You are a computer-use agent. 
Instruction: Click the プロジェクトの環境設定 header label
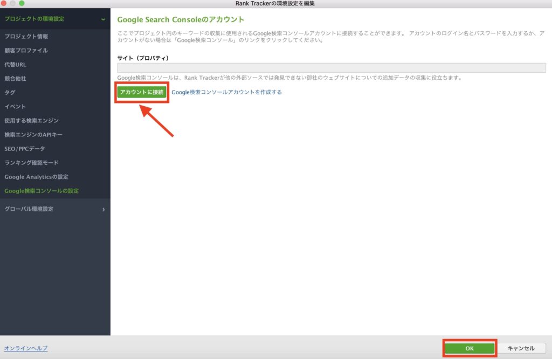pyautogui.click(x=34, y=19)
